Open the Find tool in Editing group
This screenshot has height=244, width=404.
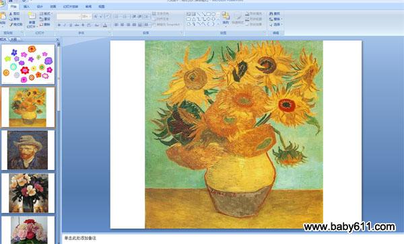pos(275,13)
